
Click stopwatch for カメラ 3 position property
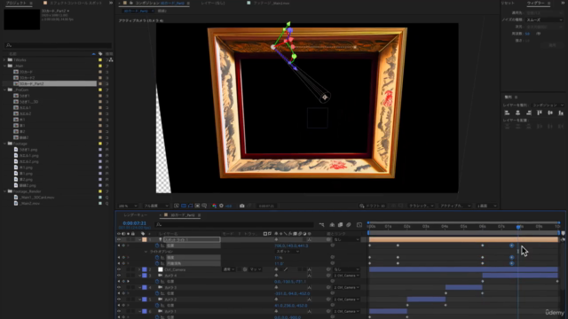157,293
